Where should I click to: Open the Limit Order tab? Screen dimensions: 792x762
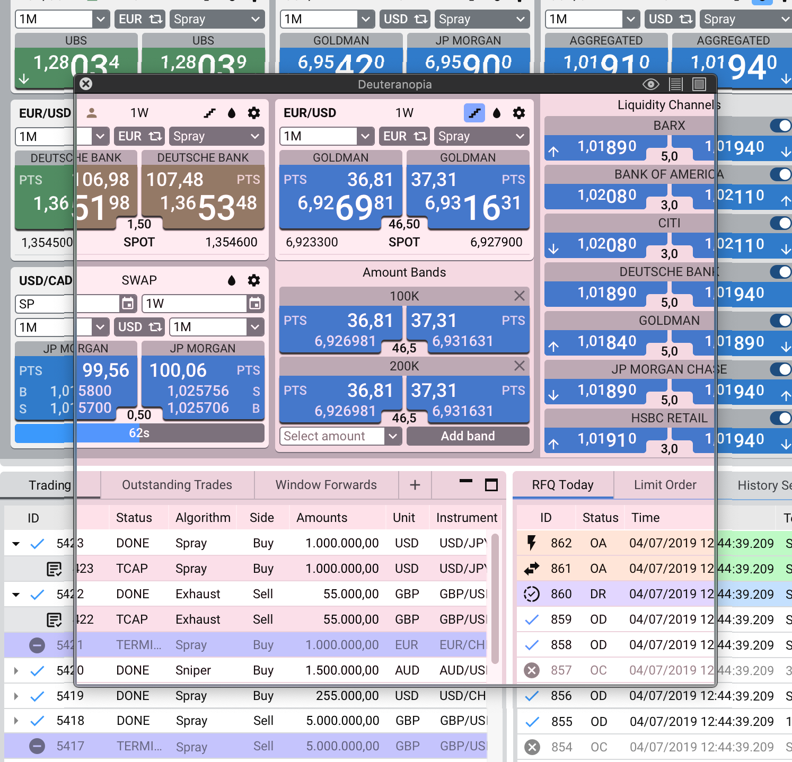click(665, 485)
